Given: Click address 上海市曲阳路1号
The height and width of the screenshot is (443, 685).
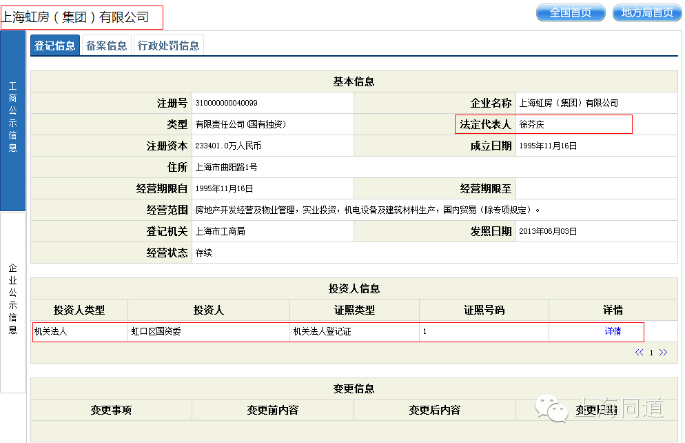Looking at the screenshot, I should click(226, 168).
